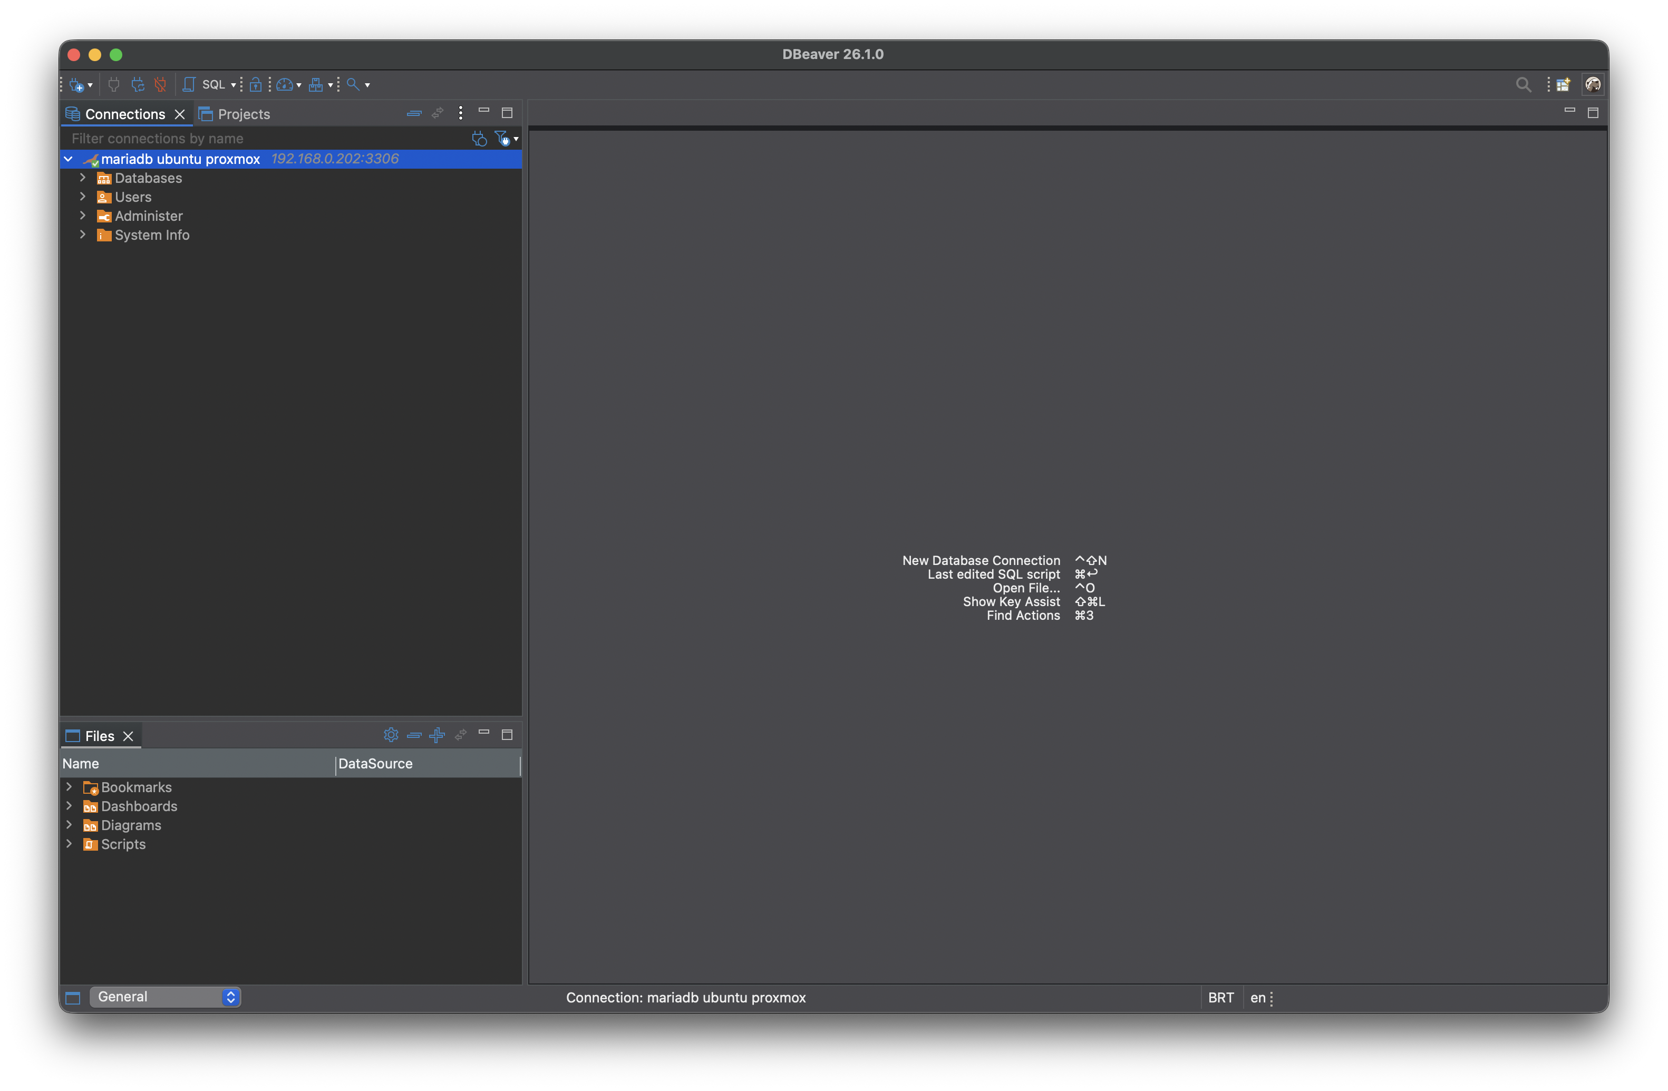The height and width of the screenshot is (1091, 1668).
Task: Open the new connection dropdown arrow
Action: 90,85
